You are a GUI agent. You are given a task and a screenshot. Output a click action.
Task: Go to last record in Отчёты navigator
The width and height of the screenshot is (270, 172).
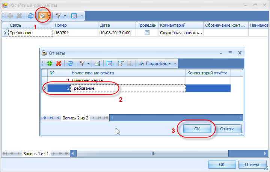point(106,118)
